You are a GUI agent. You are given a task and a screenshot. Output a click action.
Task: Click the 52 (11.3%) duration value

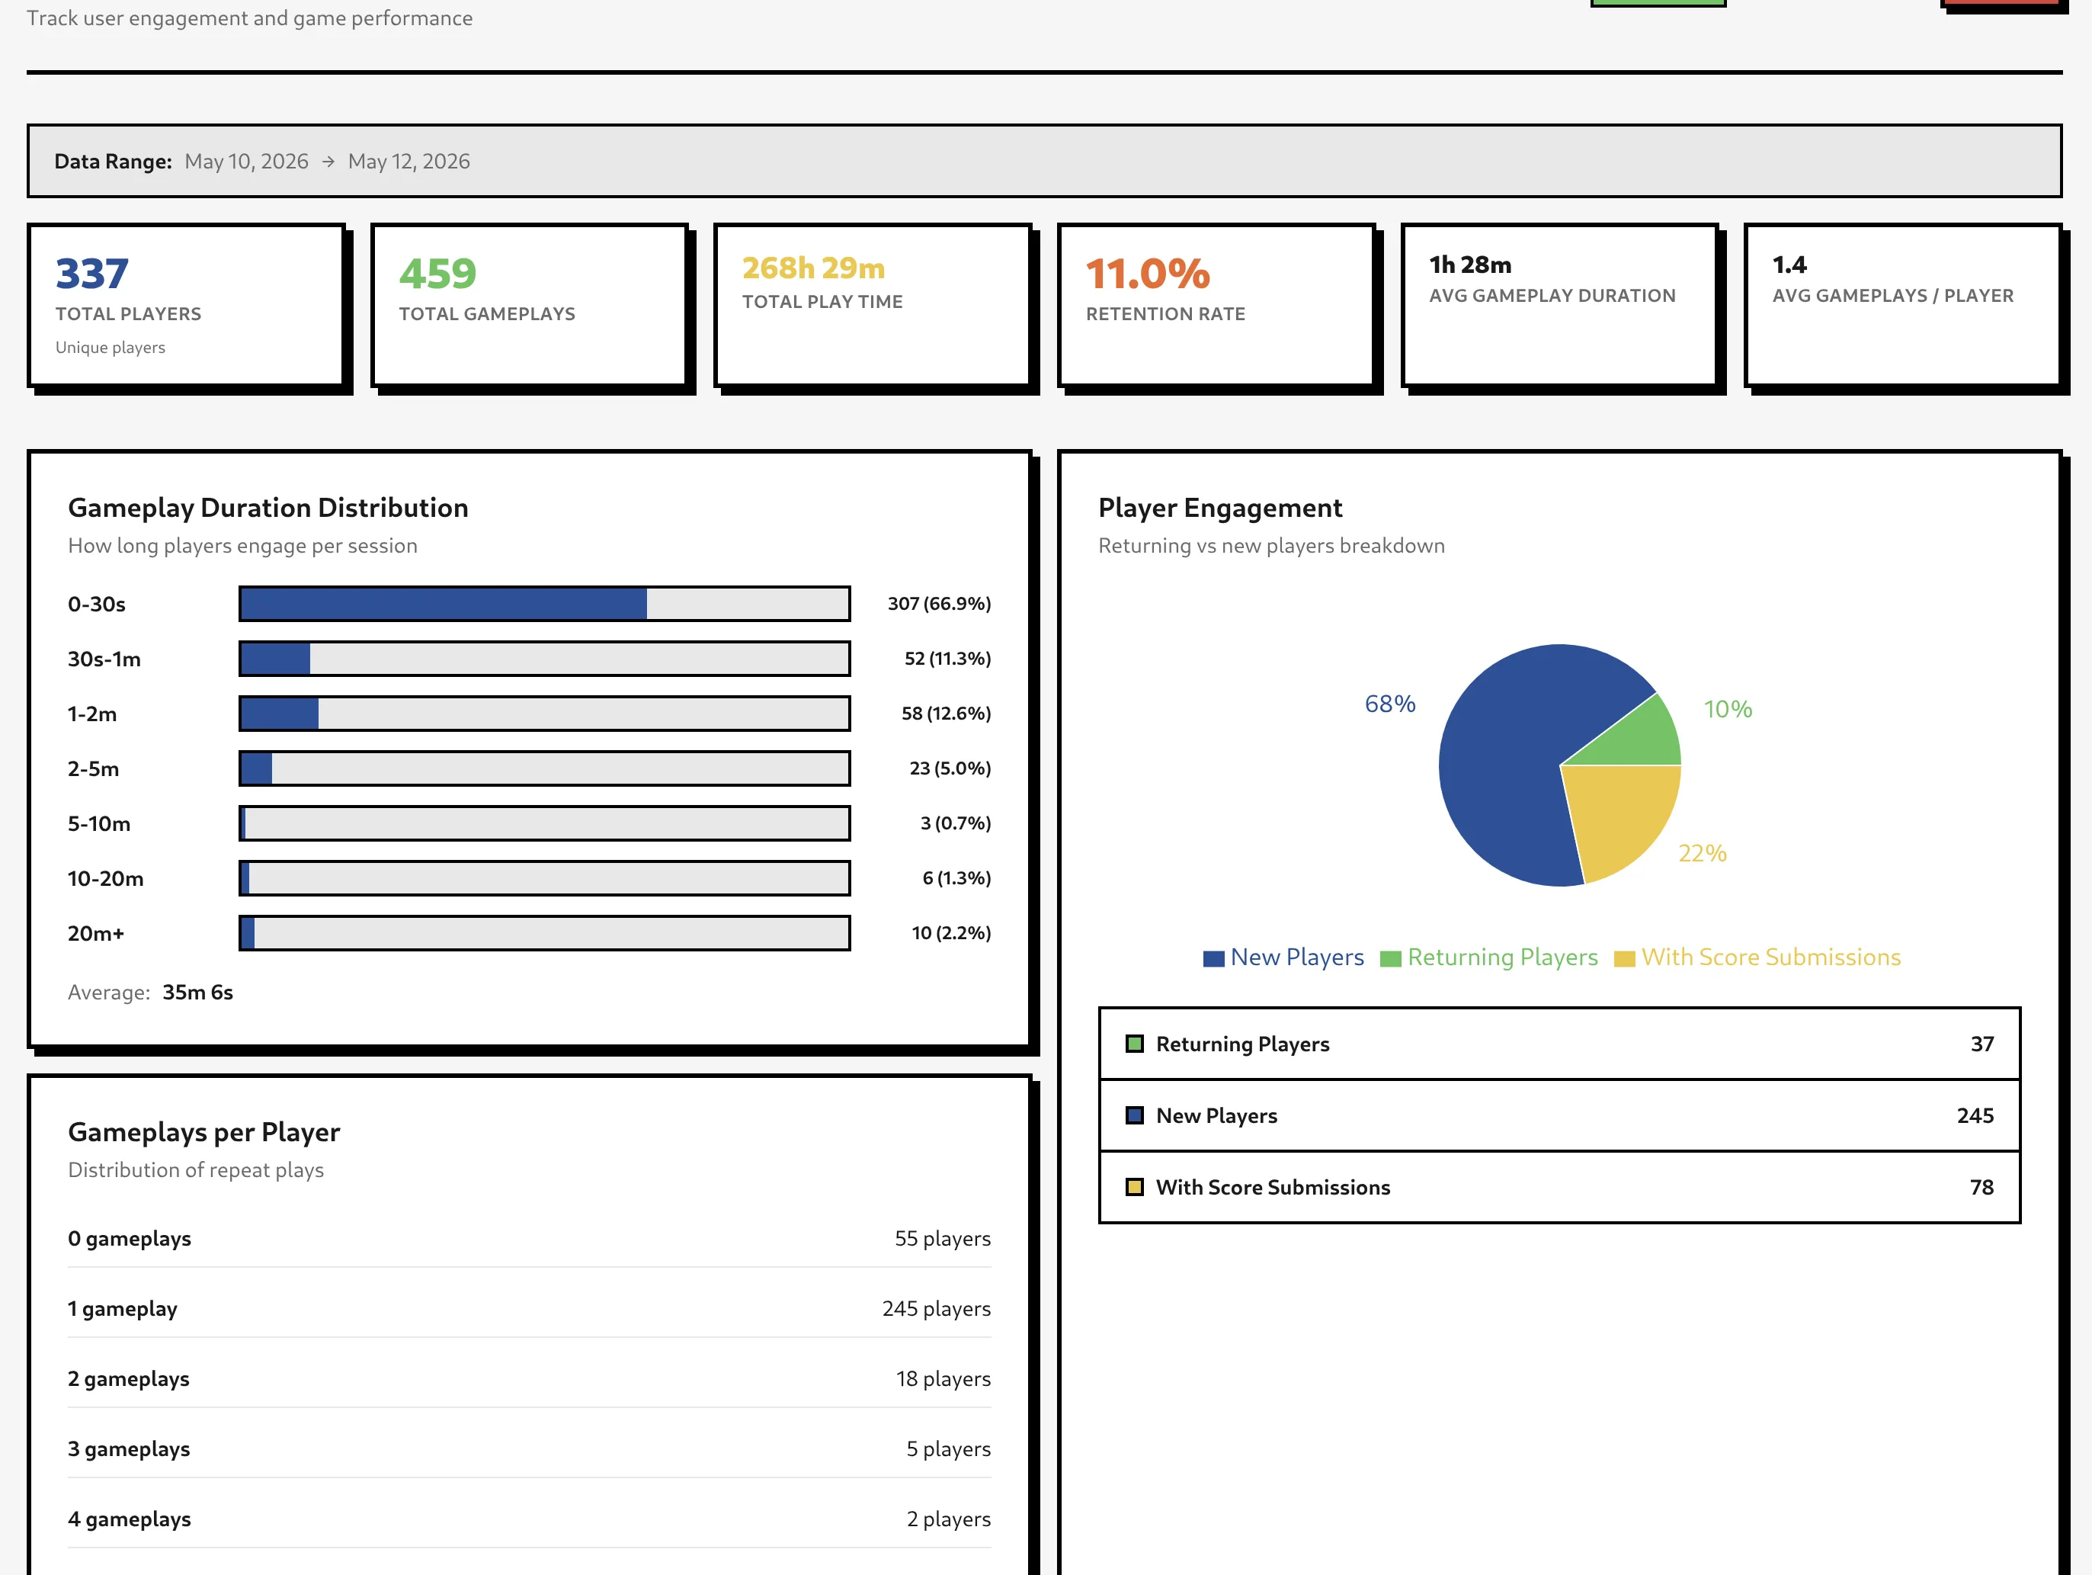947,659
